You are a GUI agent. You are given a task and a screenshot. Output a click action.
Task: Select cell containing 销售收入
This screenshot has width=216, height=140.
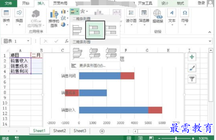(x=20, y=61)
